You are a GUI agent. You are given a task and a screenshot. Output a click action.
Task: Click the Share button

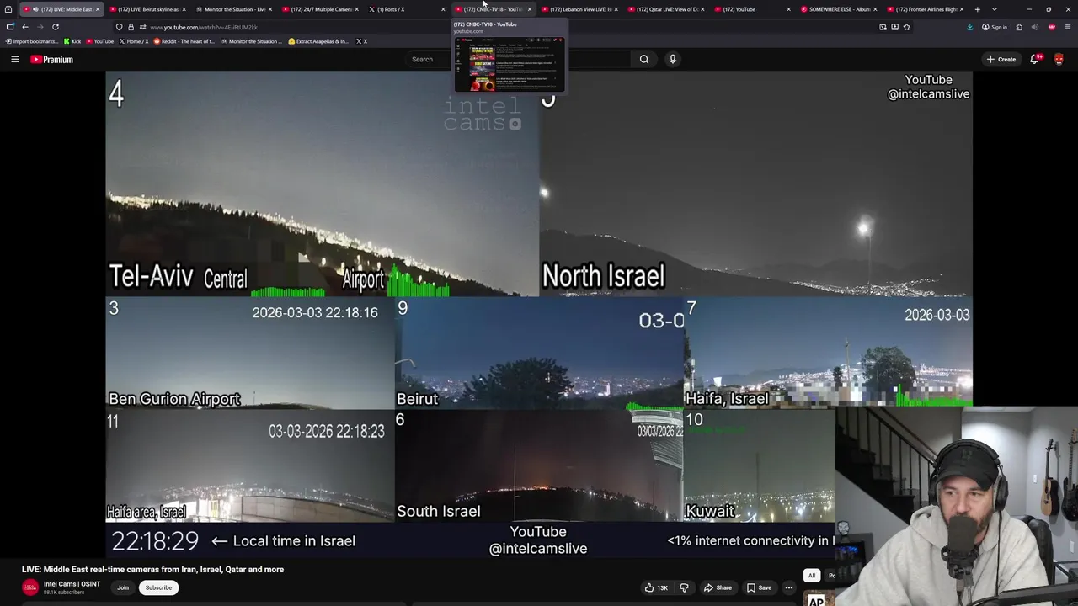[718, 587]
